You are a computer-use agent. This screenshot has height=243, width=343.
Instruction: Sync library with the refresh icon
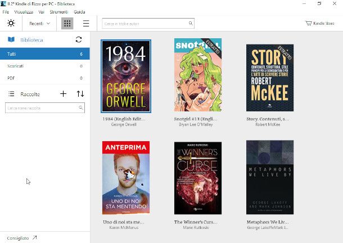pos(79,39)
